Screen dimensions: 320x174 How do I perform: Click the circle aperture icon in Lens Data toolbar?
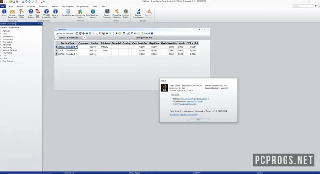[x=124, y=34]
